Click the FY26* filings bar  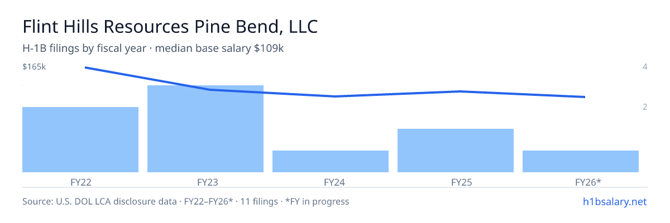click(581, 161)
